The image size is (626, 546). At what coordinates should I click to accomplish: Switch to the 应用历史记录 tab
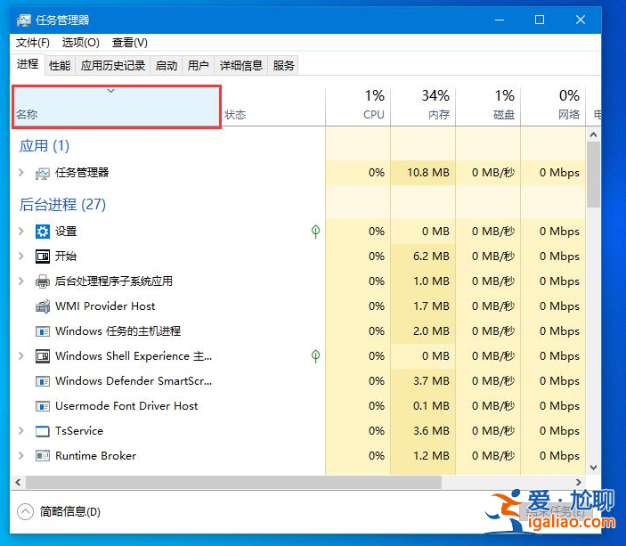(x=113, y=66)
